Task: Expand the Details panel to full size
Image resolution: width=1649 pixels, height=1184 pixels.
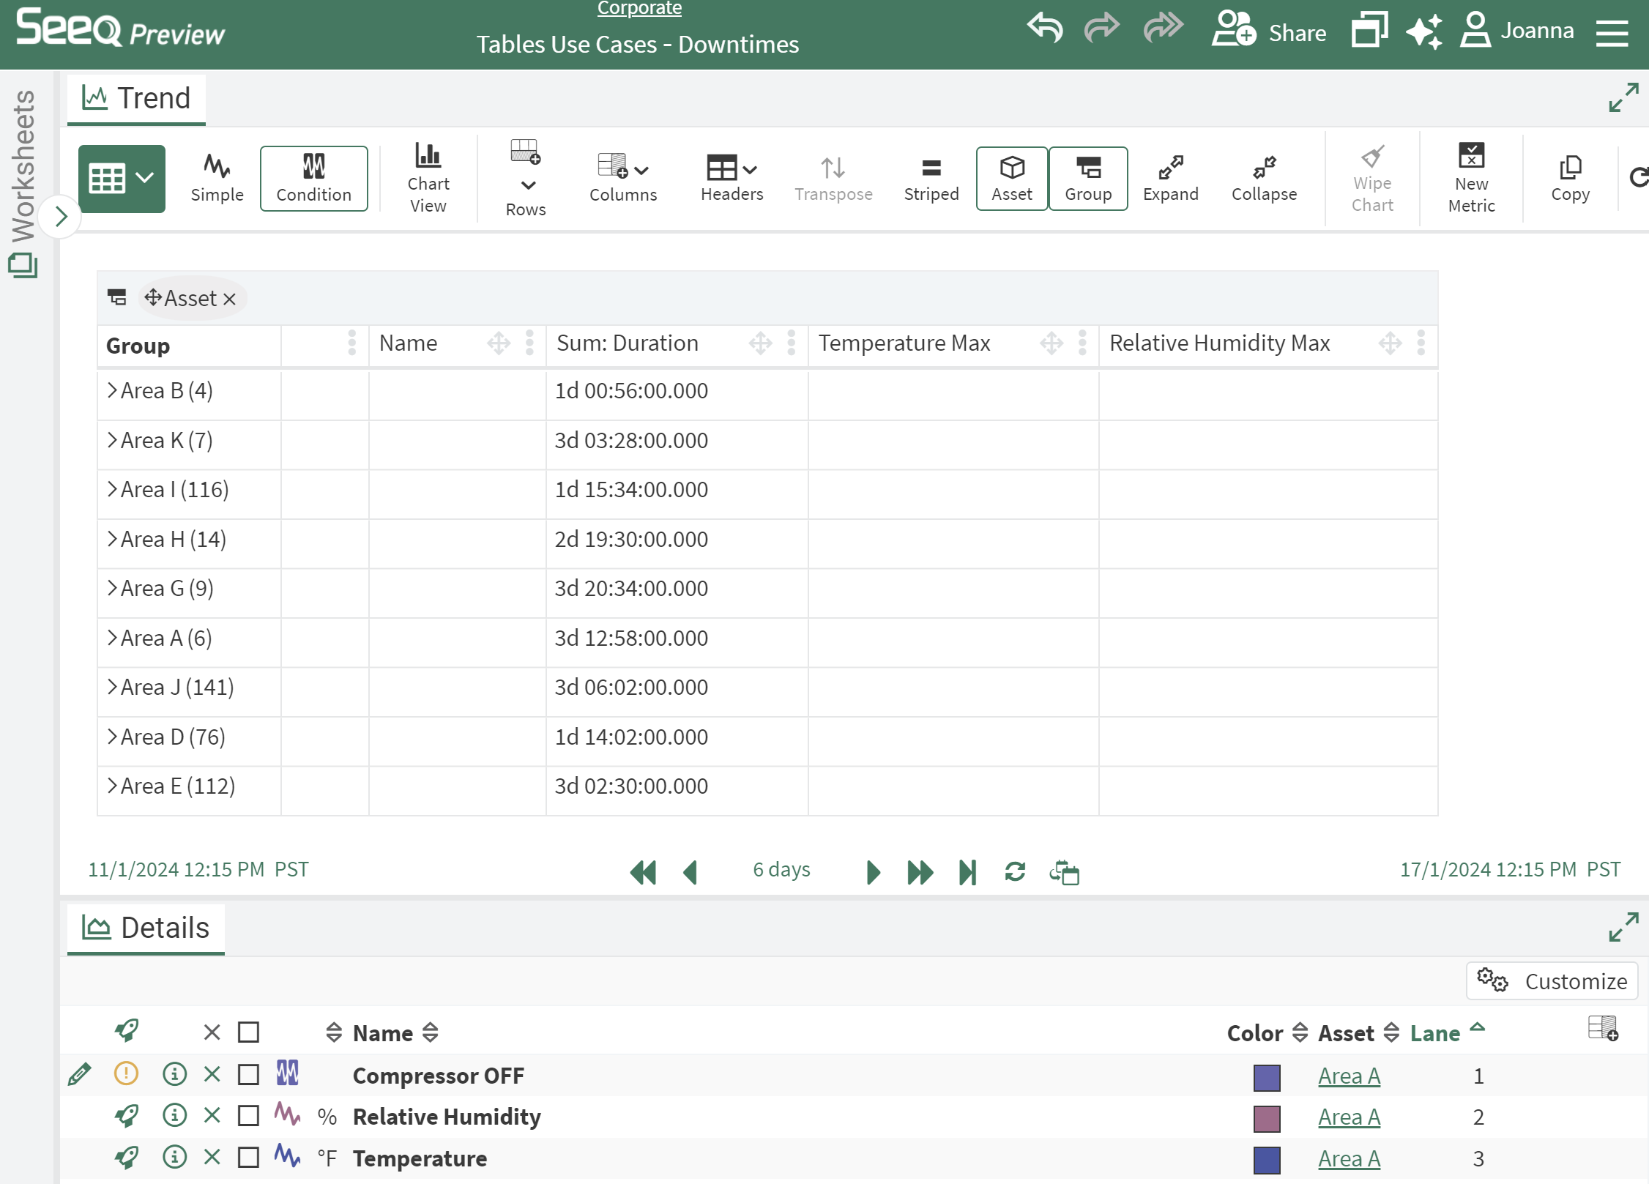Action: pos(1623,927)
